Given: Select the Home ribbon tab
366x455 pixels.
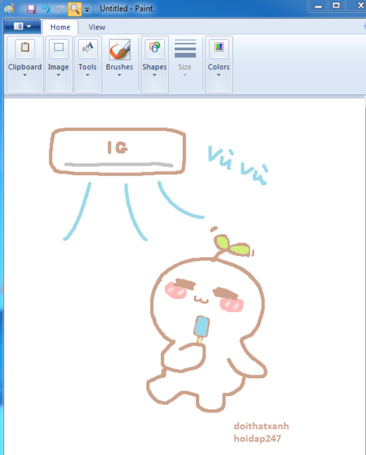Looking at the screenshot, I should pos(60,27).
